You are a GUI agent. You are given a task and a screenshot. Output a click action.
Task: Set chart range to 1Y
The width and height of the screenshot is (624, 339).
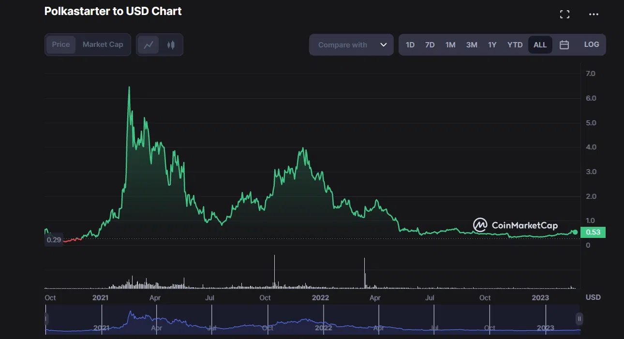(492, 45)
